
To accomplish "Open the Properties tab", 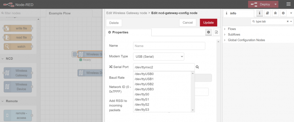I will 128,32.
